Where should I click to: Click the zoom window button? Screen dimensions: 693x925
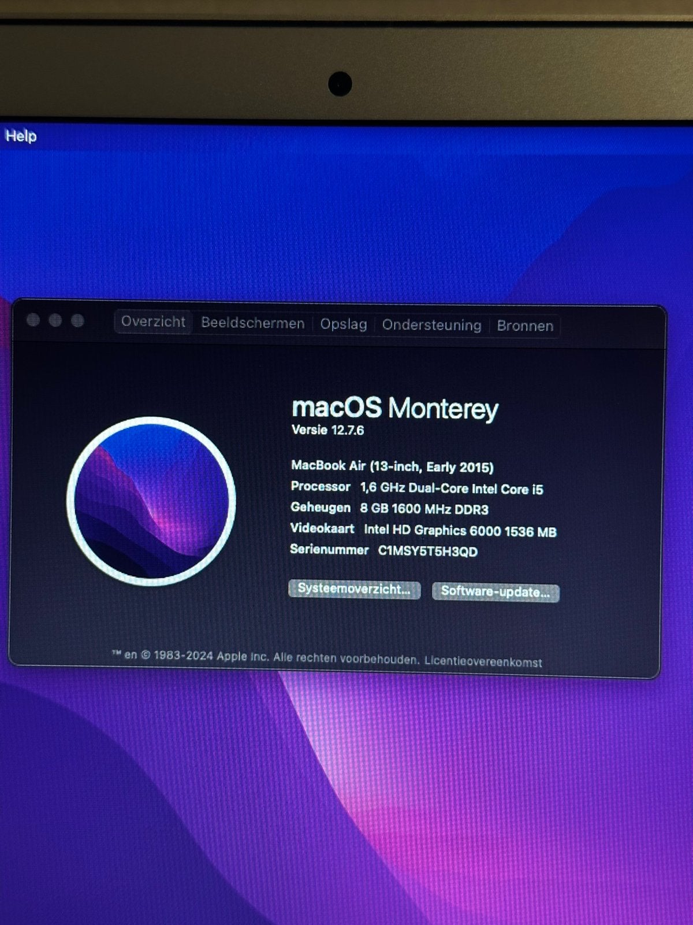[x=77, y=321]
